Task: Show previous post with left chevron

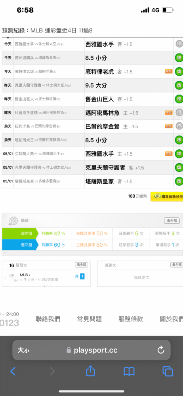Action: [x=5, y=277]
